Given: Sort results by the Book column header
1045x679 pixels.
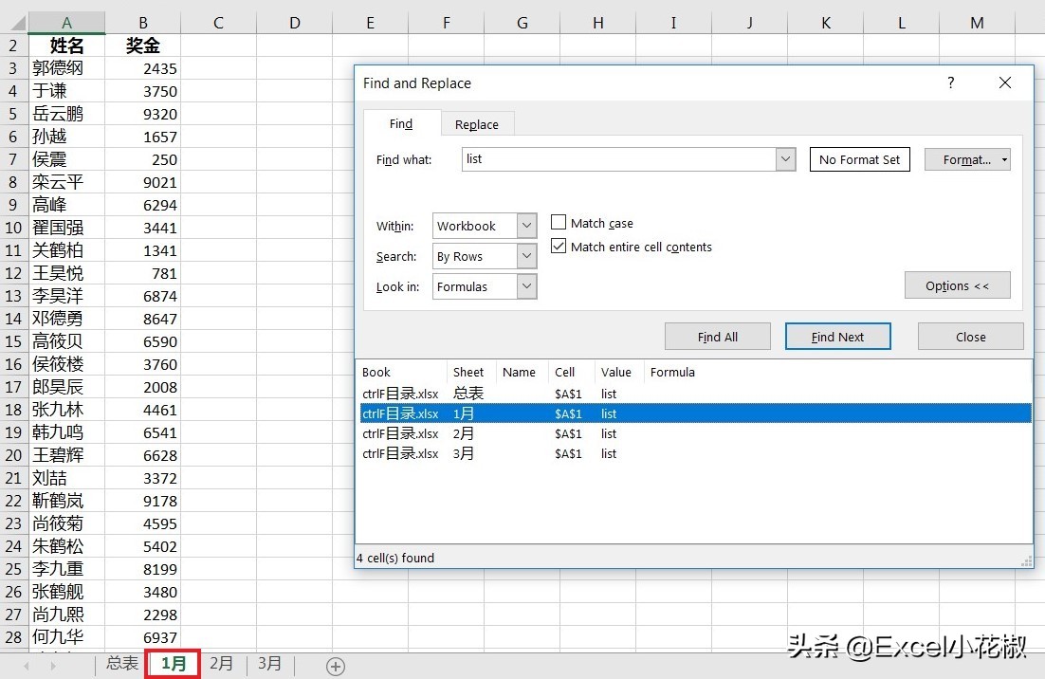Looking at the screenshot, I should 402,372.
